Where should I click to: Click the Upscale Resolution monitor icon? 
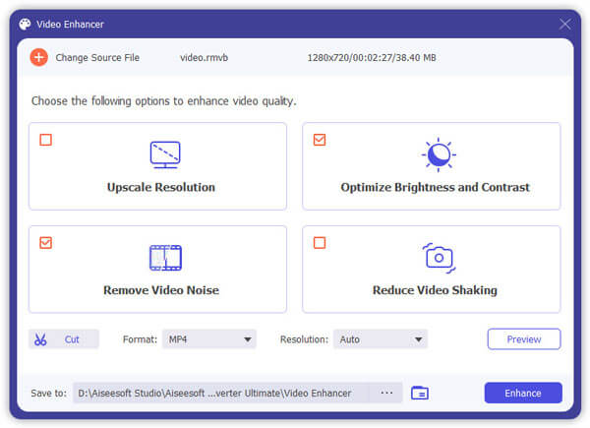point(164,153)
